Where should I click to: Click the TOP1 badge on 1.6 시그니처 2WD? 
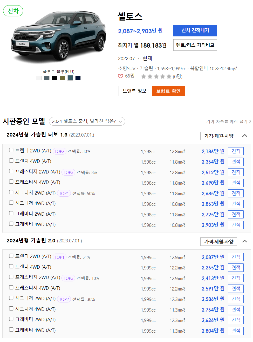[x=64, y=193]
